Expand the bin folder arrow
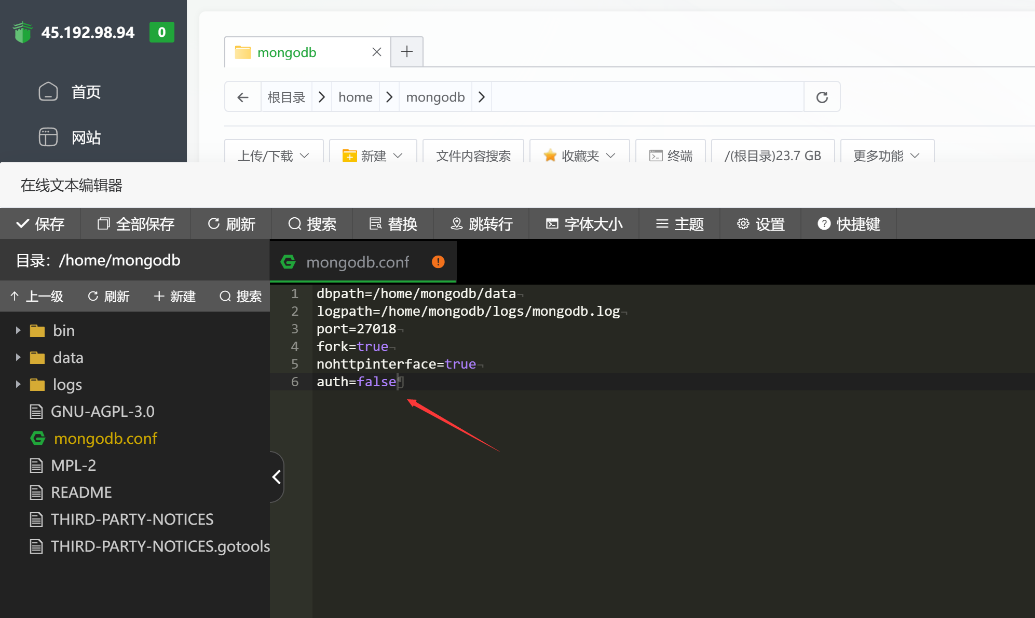This screenshot has height=618, width=1035. (18, 330)
